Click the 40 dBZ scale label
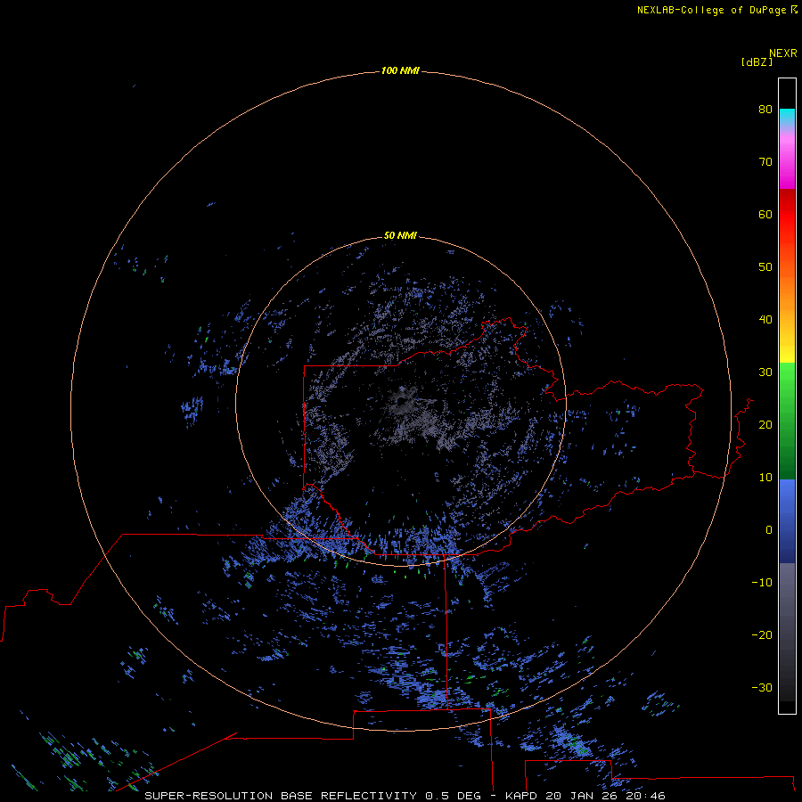This screenshot has height=802, width=802. 765,320
